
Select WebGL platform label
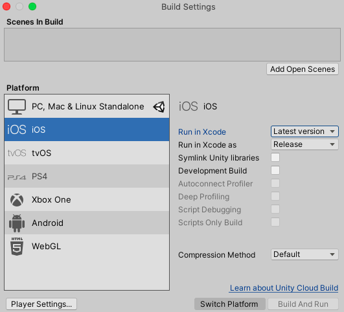click(x=46, y=246)
